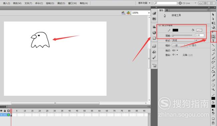Open the 帮助(H) menu
This screenshot has width=217, height=126.
tap(84, 3)
